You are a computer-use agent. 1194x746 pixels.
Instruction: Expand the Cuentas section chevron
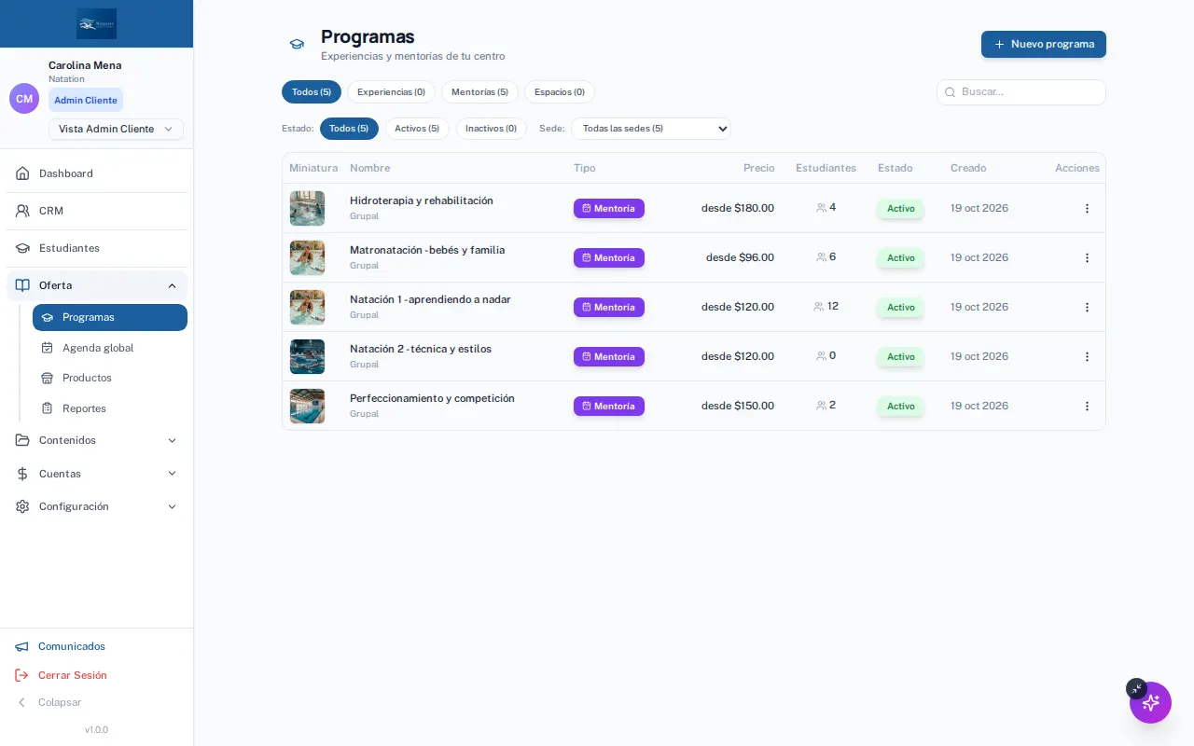(172, 474)
